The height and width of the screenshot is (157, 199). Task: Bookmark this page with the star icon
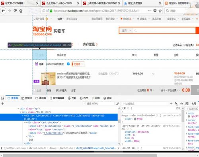click(x=160, y=11)
